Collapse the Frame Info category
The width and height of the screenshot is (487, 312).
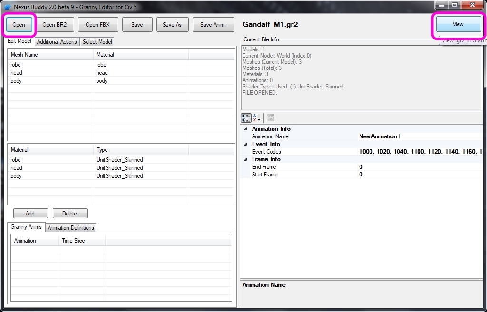coord(246,159)
